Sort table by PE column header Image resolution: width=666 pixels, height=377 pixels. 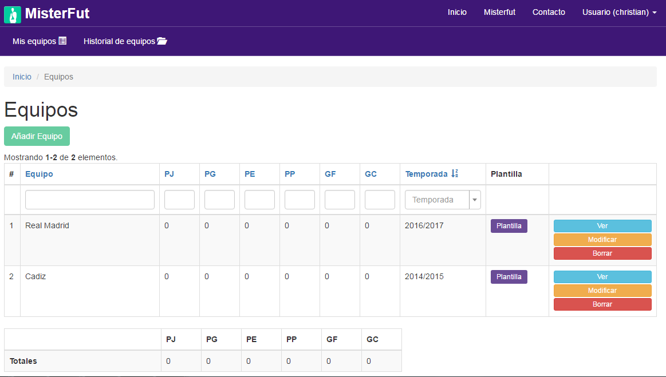[x=250, y=174]
